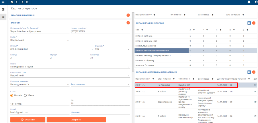Screen dimensions: 258x123
Task: Click the refresh icon in top bar
Action: (27, 2)
